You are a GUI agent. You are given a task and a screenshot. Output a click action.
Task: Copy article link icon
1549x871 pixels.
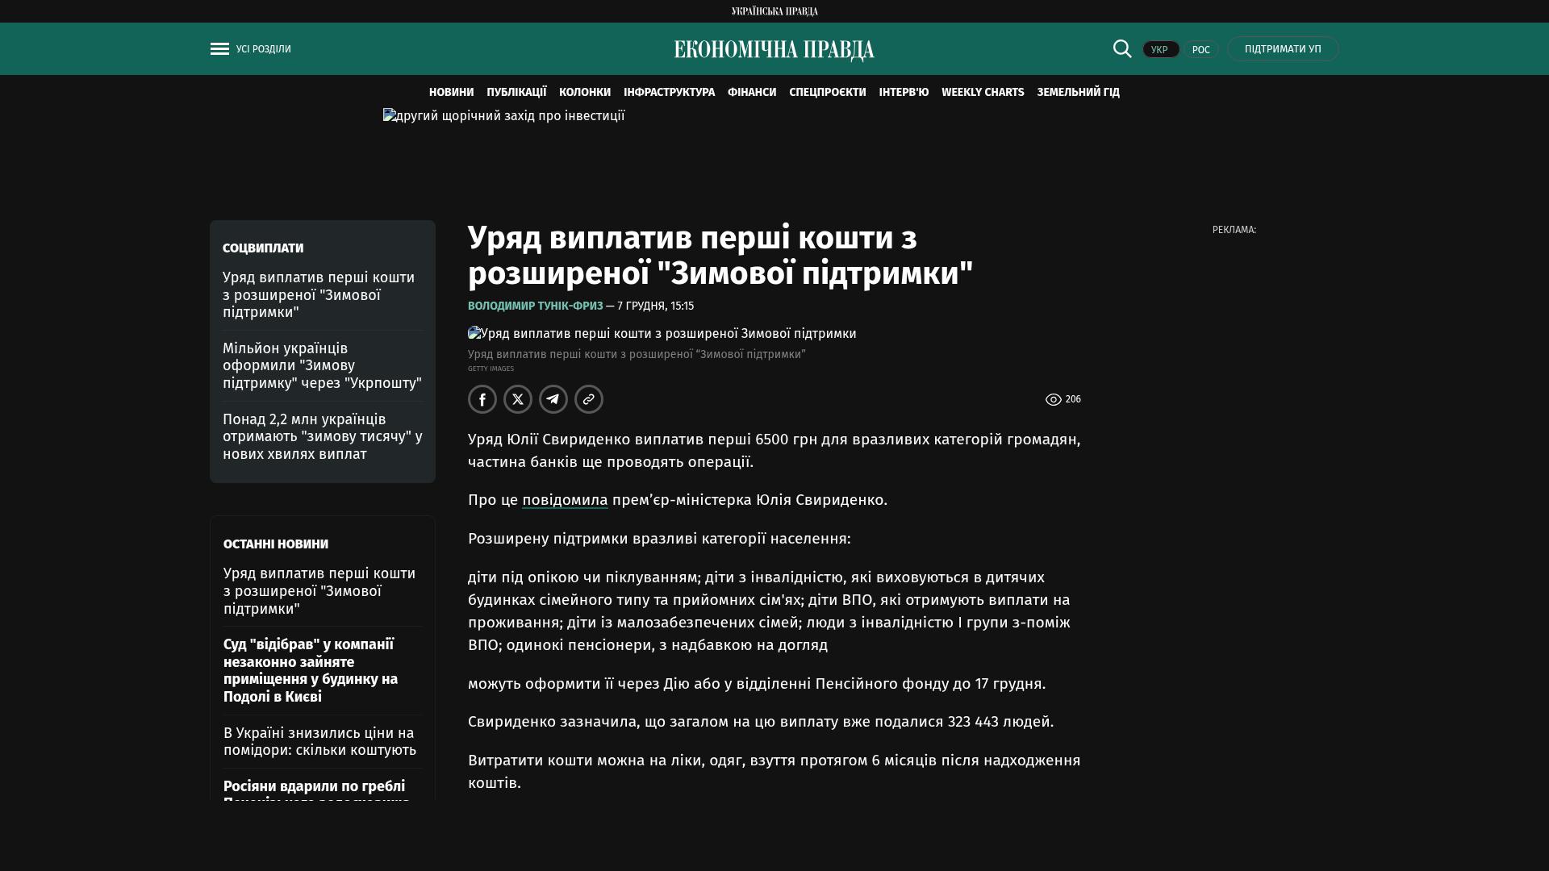click(589, 399)
